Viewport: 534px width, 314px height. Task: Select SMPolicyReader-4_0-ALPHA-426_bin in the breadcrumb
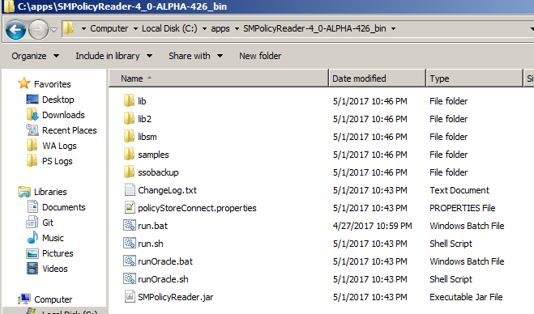314,28
